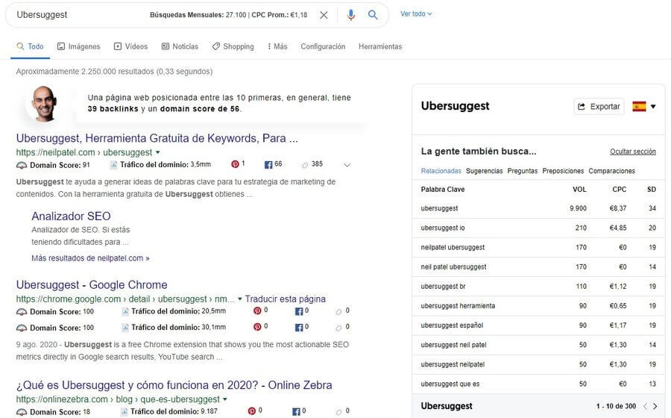Select the Todo tab
671x418 pixels.
point(30,46)
